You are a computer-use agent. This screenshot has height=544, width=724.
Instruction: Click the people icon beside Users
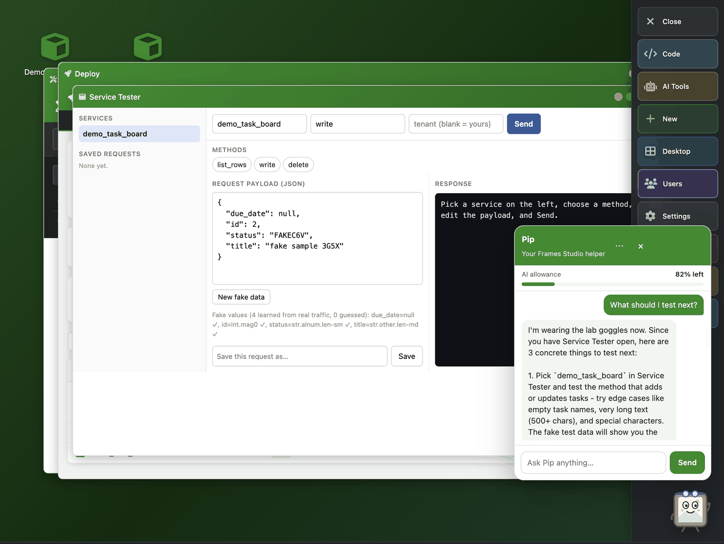point(651,183)
